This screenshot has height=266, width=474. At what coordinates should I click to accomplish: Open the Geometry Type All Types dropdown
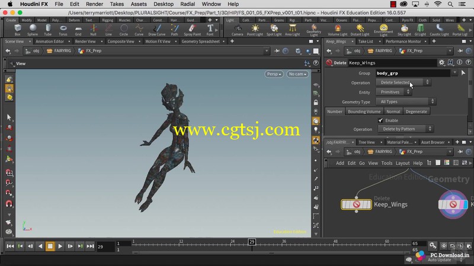click(x=406, y=102)
